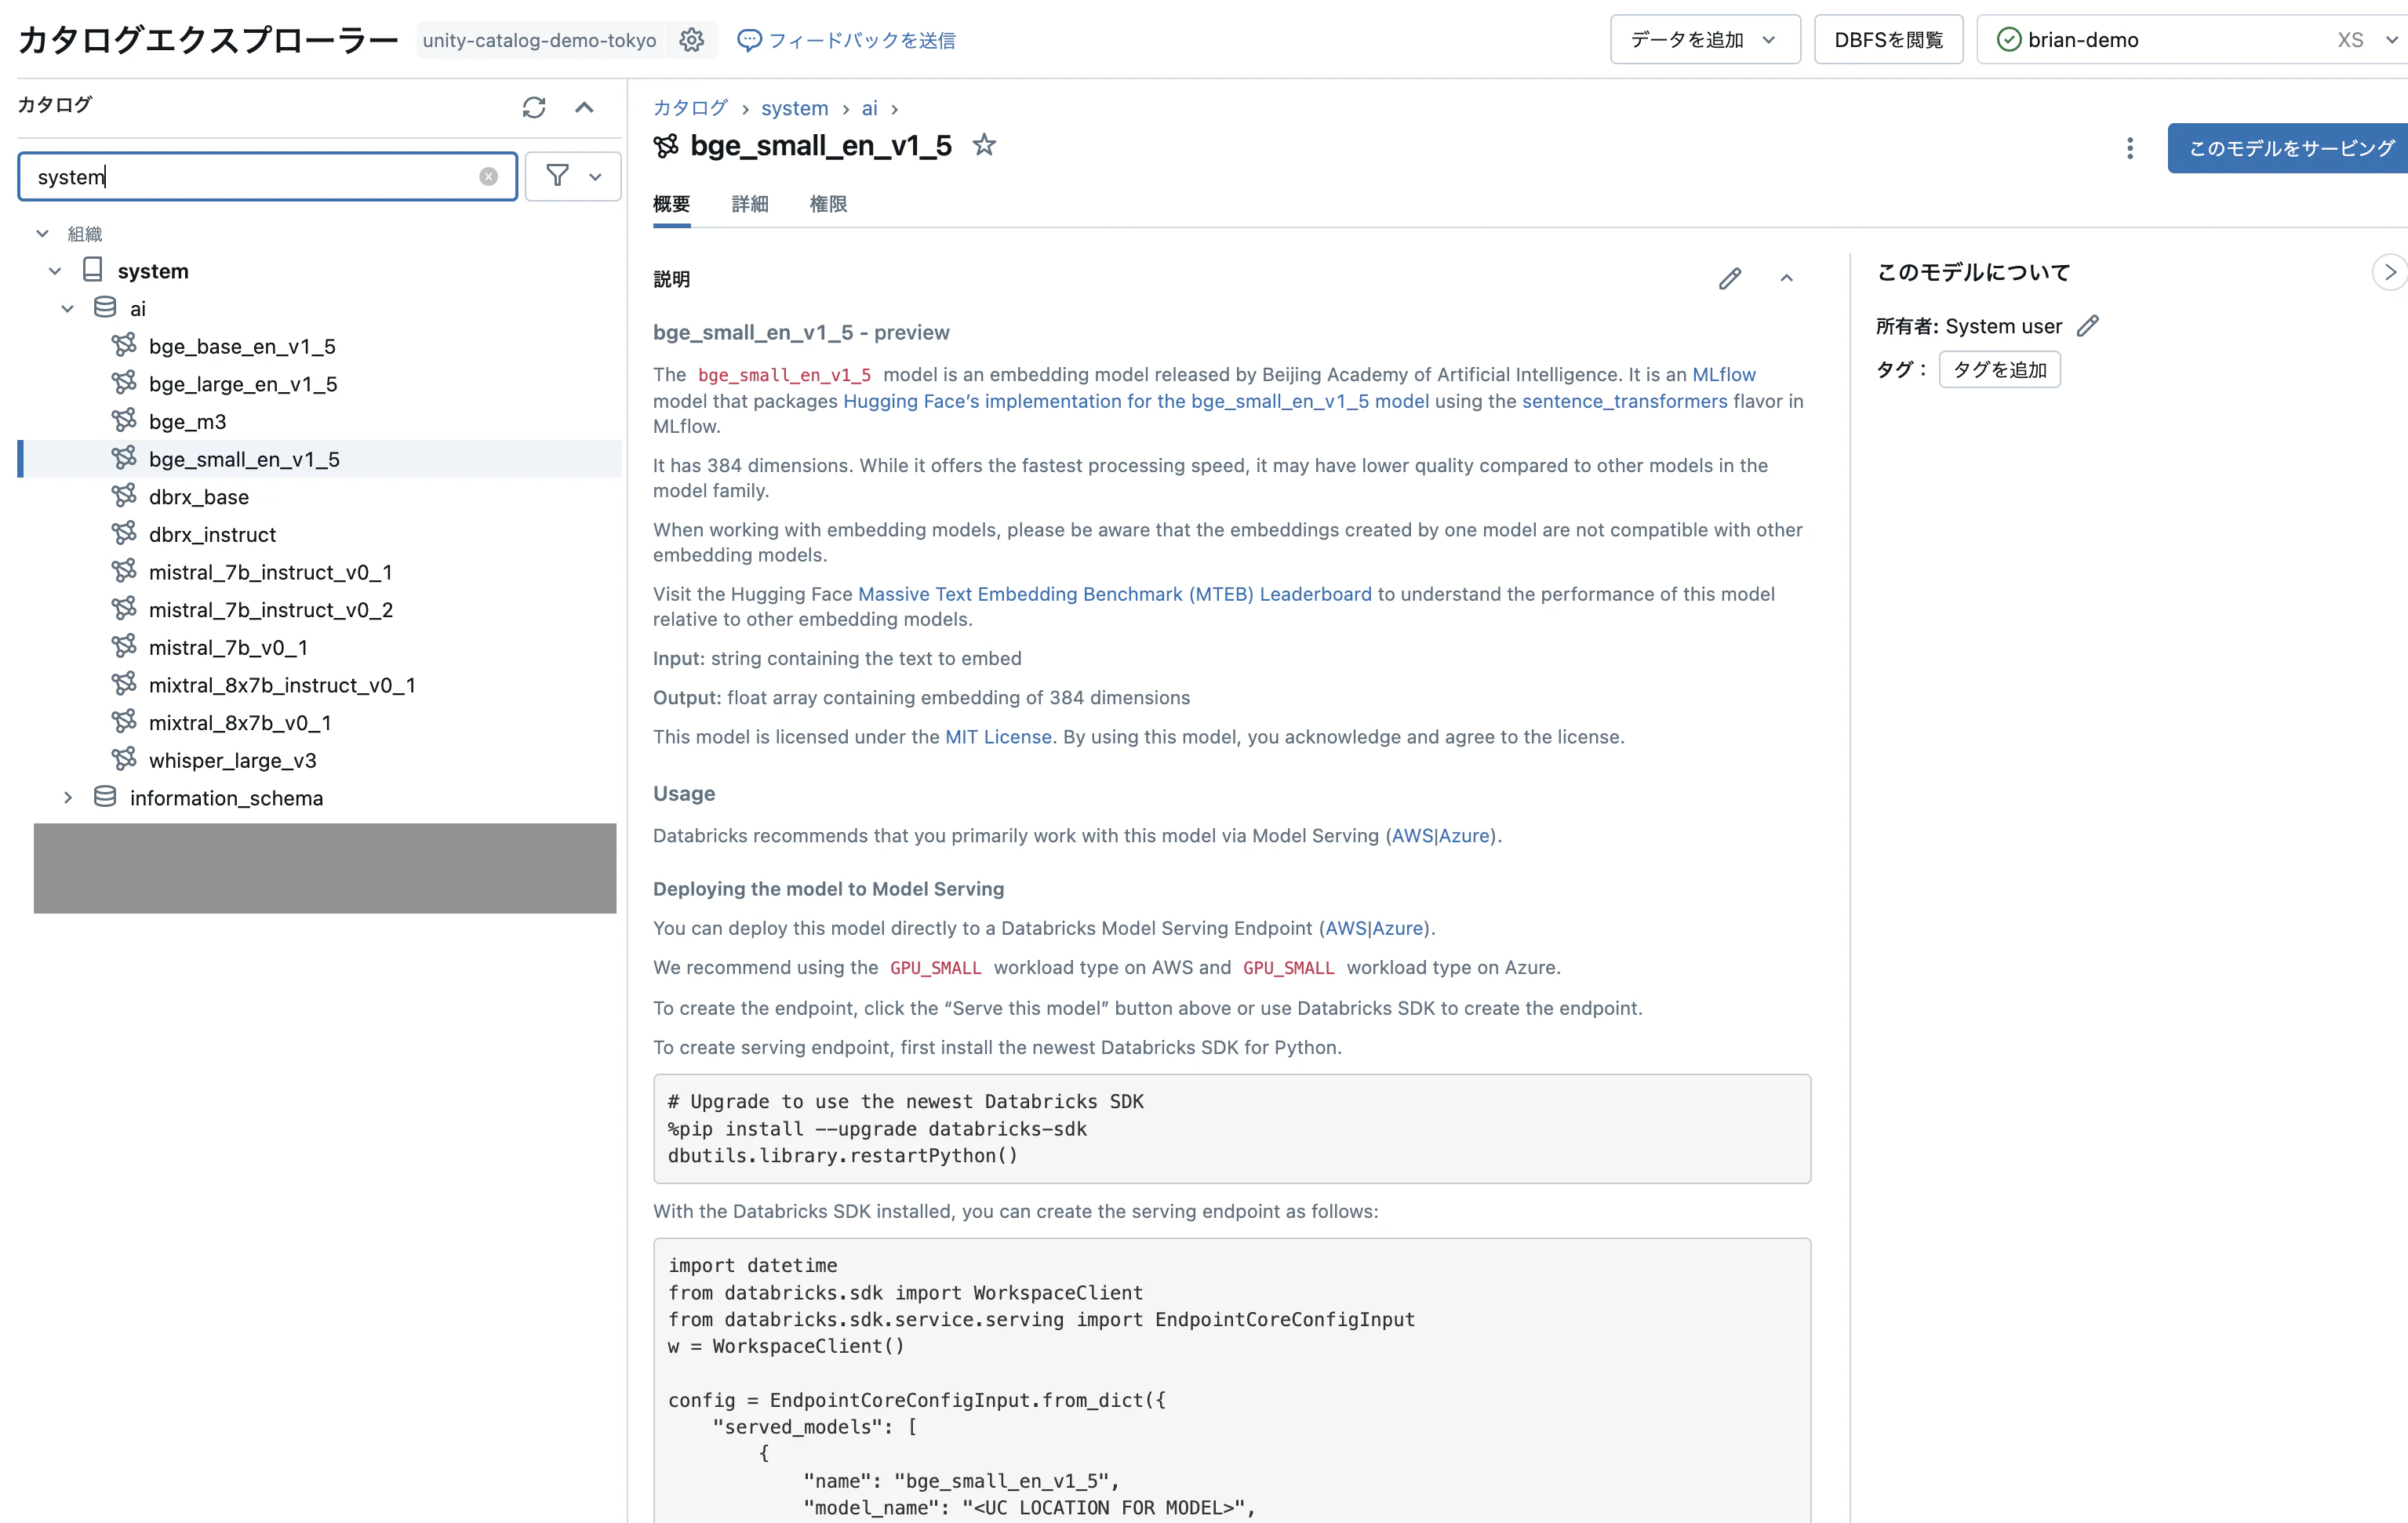The image size is (2408, 1523).
Task: Open the sentence_transformers link
Action: pyautogui.click(x=1624, y=401)
